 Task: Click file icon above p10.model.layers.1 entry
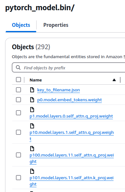coord(32,126)
